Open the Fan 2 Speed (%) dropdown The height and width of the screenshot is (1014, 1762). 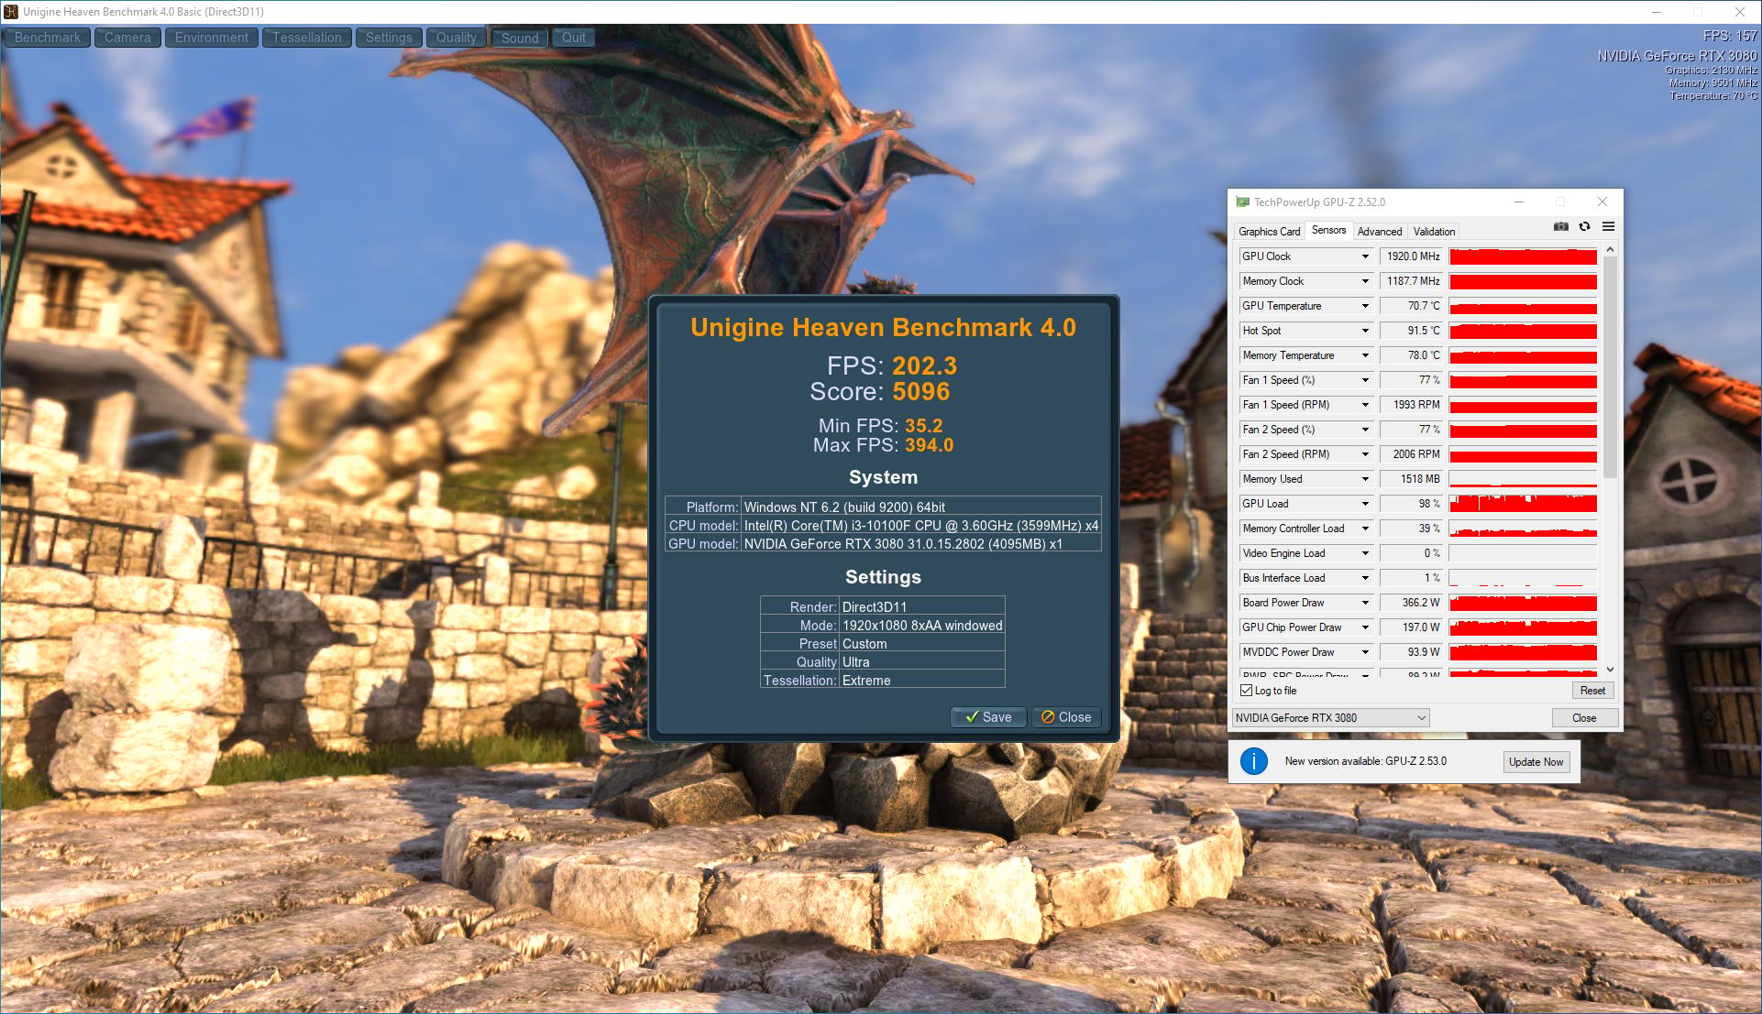1365,430
